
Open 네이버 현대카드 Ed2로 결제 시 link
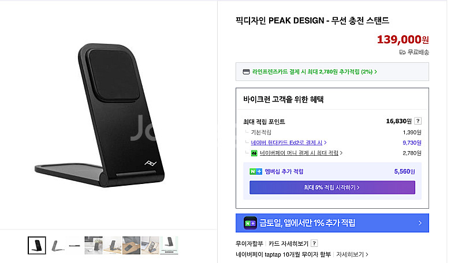click(x=289, y=142)
